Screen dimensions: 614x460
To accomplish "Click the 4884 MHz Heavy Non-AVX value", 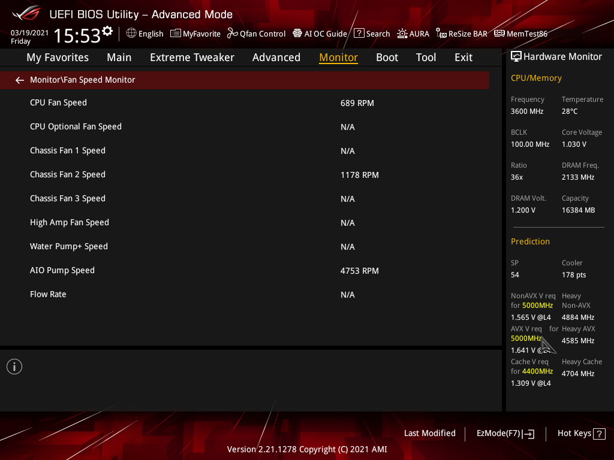I will click(578, 317).
